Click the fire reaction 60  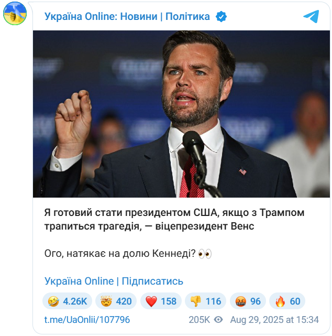pyautogui.click(x=287, y=301)
